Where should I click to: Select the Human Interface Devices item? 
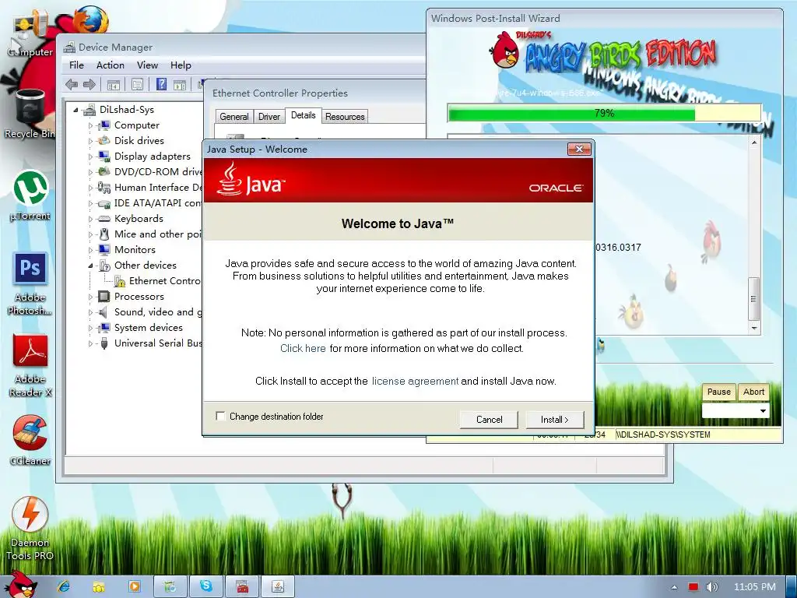tap(150, 187)
